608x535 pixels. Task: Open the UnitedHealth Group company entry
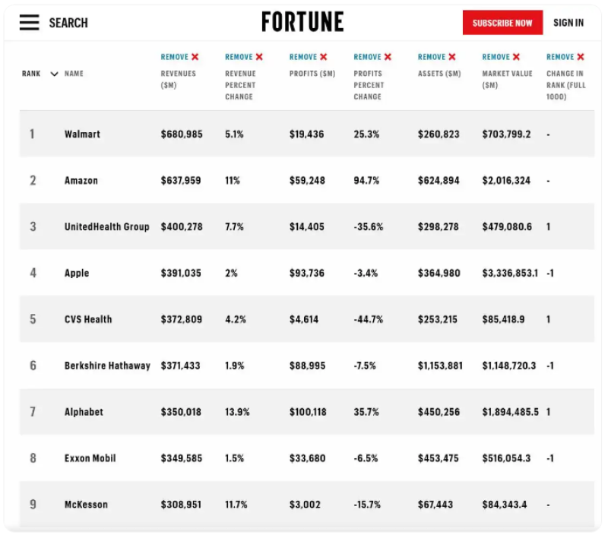[106, 226]
